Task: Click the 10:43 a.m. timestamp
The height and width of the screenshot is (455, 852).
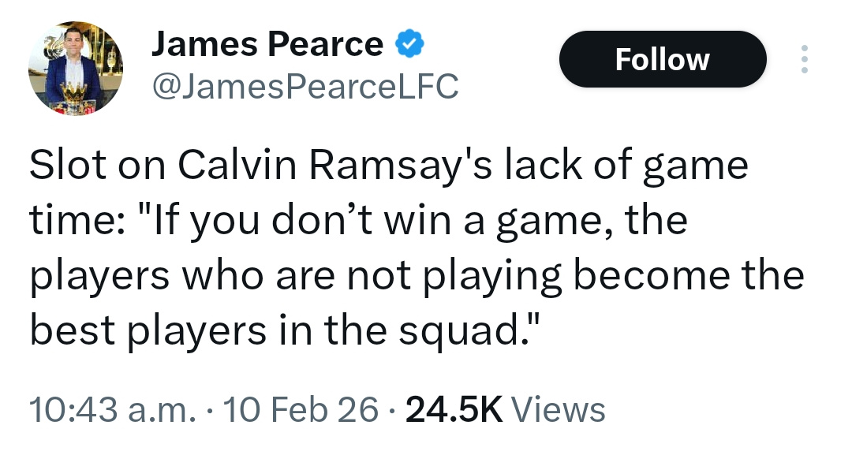Action: point(113,409)
